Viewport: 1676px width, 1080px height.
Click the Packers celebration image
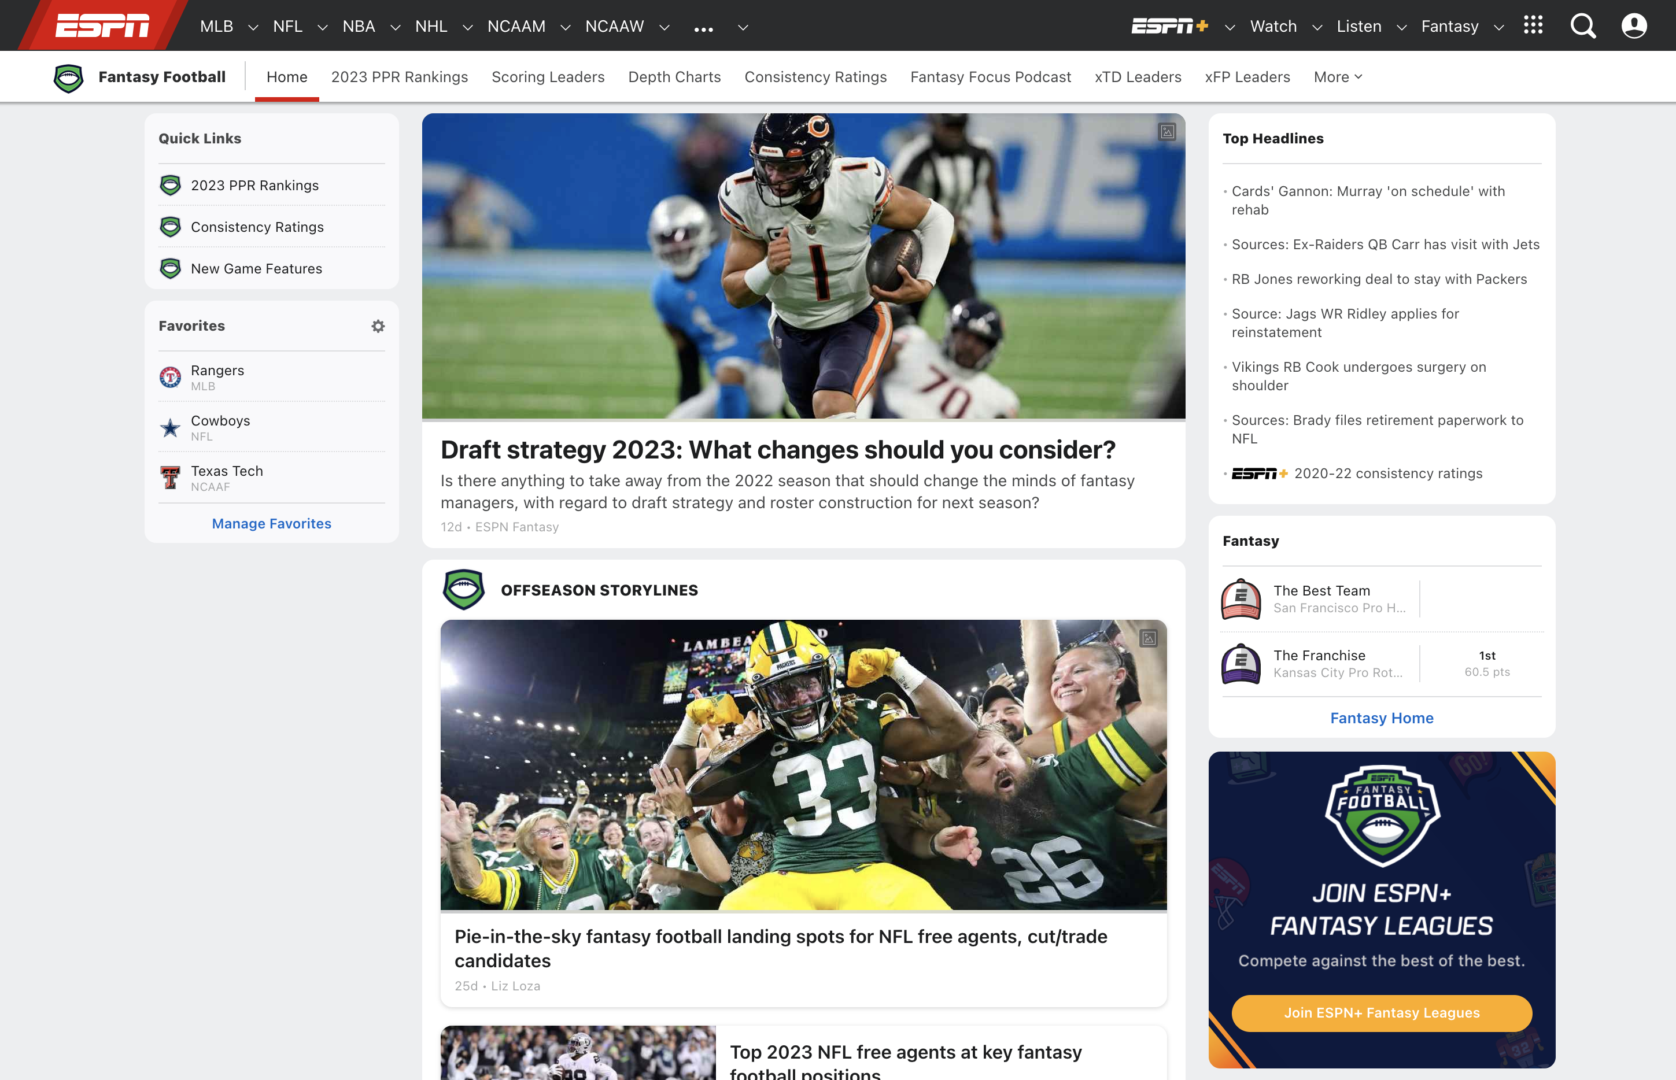pyautogui.click(x=803, y=765)
